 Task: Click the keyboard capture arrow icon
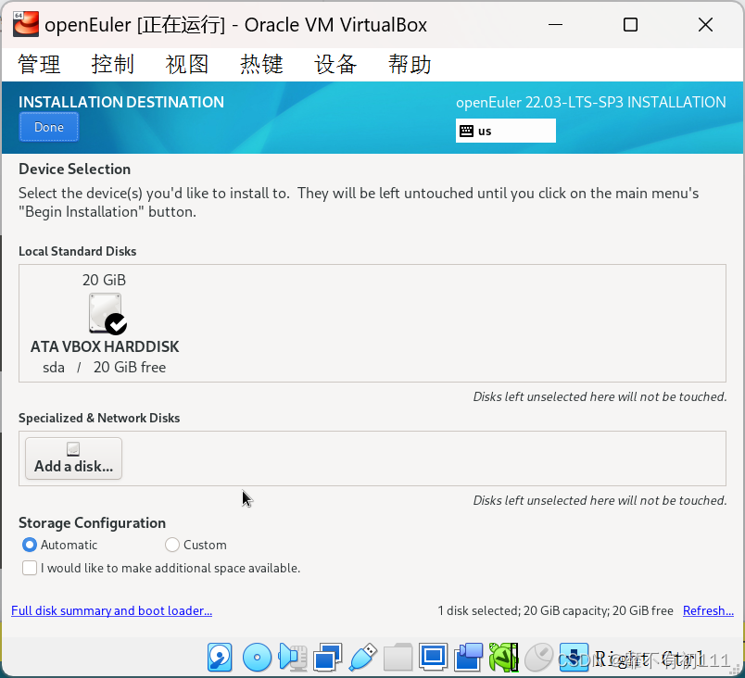(x=574, y=657)
